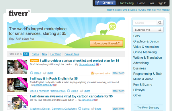Click Sign In in top navigation

pyautogui.click(x=162, y=3)
